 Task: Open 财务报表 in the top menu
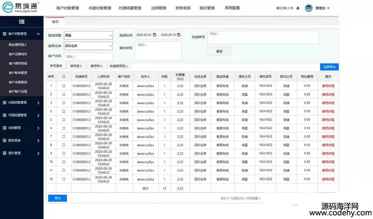click(x=183, y=8)
